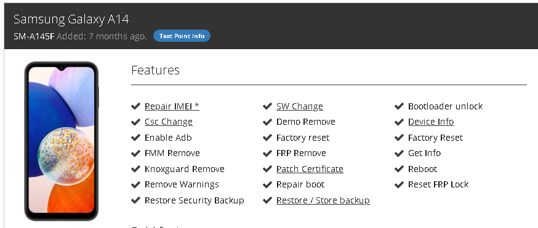Click the checkmark next to Get Info
The height and width of the screenshot is (228, 538).
[x=399, y=153]
